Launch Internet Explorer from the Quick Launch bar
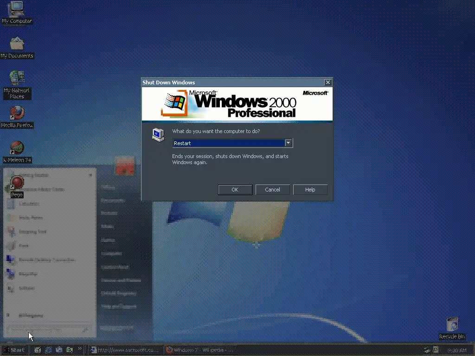Image resolution: width=475 pixels, height=356 pixels. point(48,350)
